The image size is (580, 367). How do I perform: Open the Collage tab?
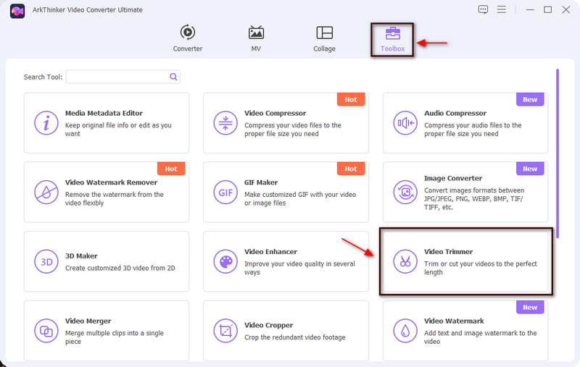[324, 38]
